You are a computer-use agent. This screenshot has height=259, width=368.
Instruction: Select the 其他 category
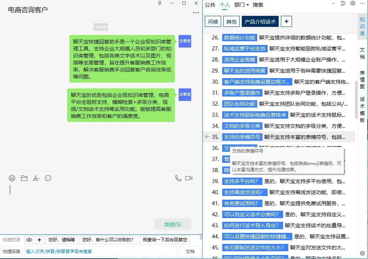pos(231,21)
